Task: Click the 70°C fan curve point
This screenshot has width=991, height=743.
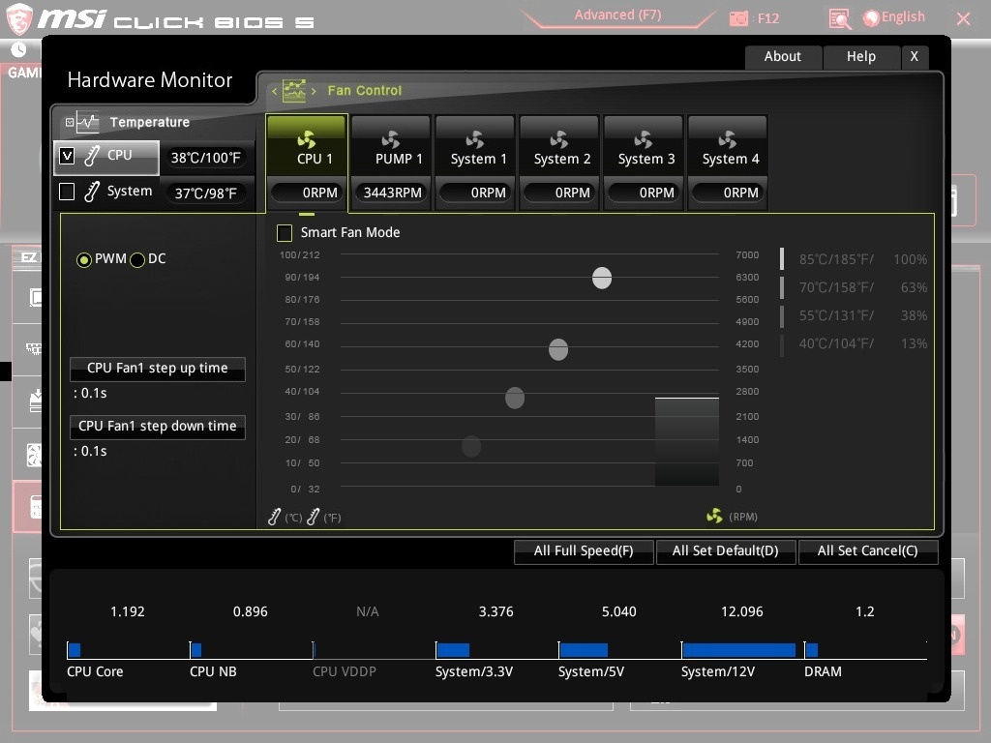Action: pos(558,348)
